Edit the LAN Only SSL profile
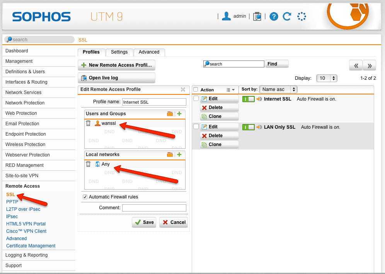Image resolution: width=385 pixels, height=274 pixels. point(219,127)
